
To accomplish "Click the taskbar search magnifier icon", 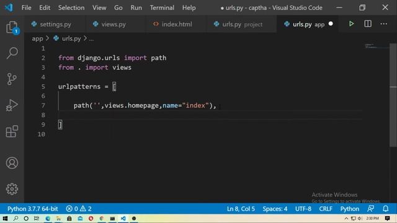I will pos(16,219).
